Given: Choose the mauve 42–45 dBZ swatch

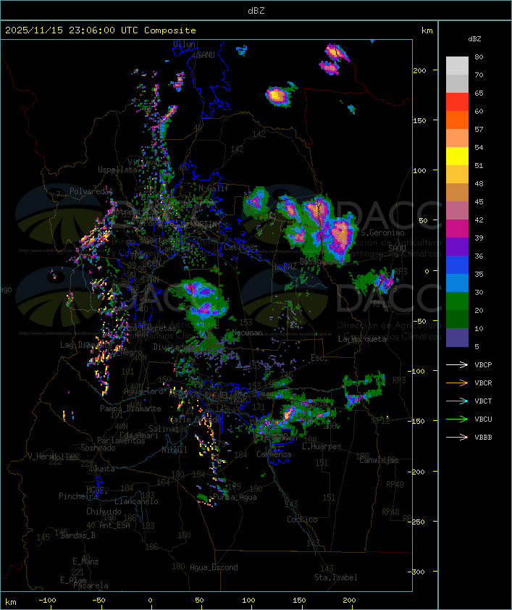Looking at the screenshot, I should [457, 211].
